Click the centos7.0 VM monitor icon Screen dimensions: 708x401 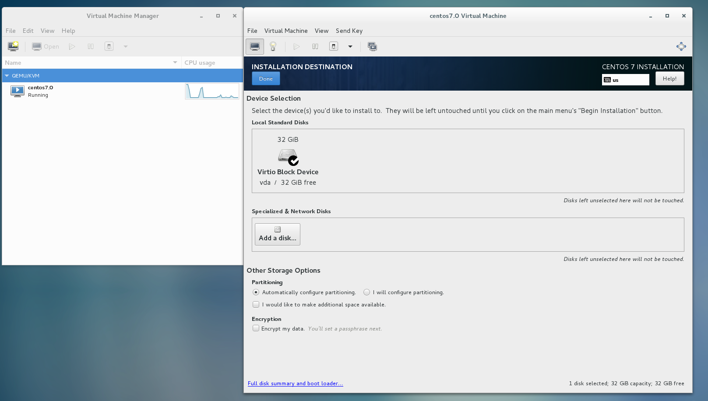tap(18, 91)
